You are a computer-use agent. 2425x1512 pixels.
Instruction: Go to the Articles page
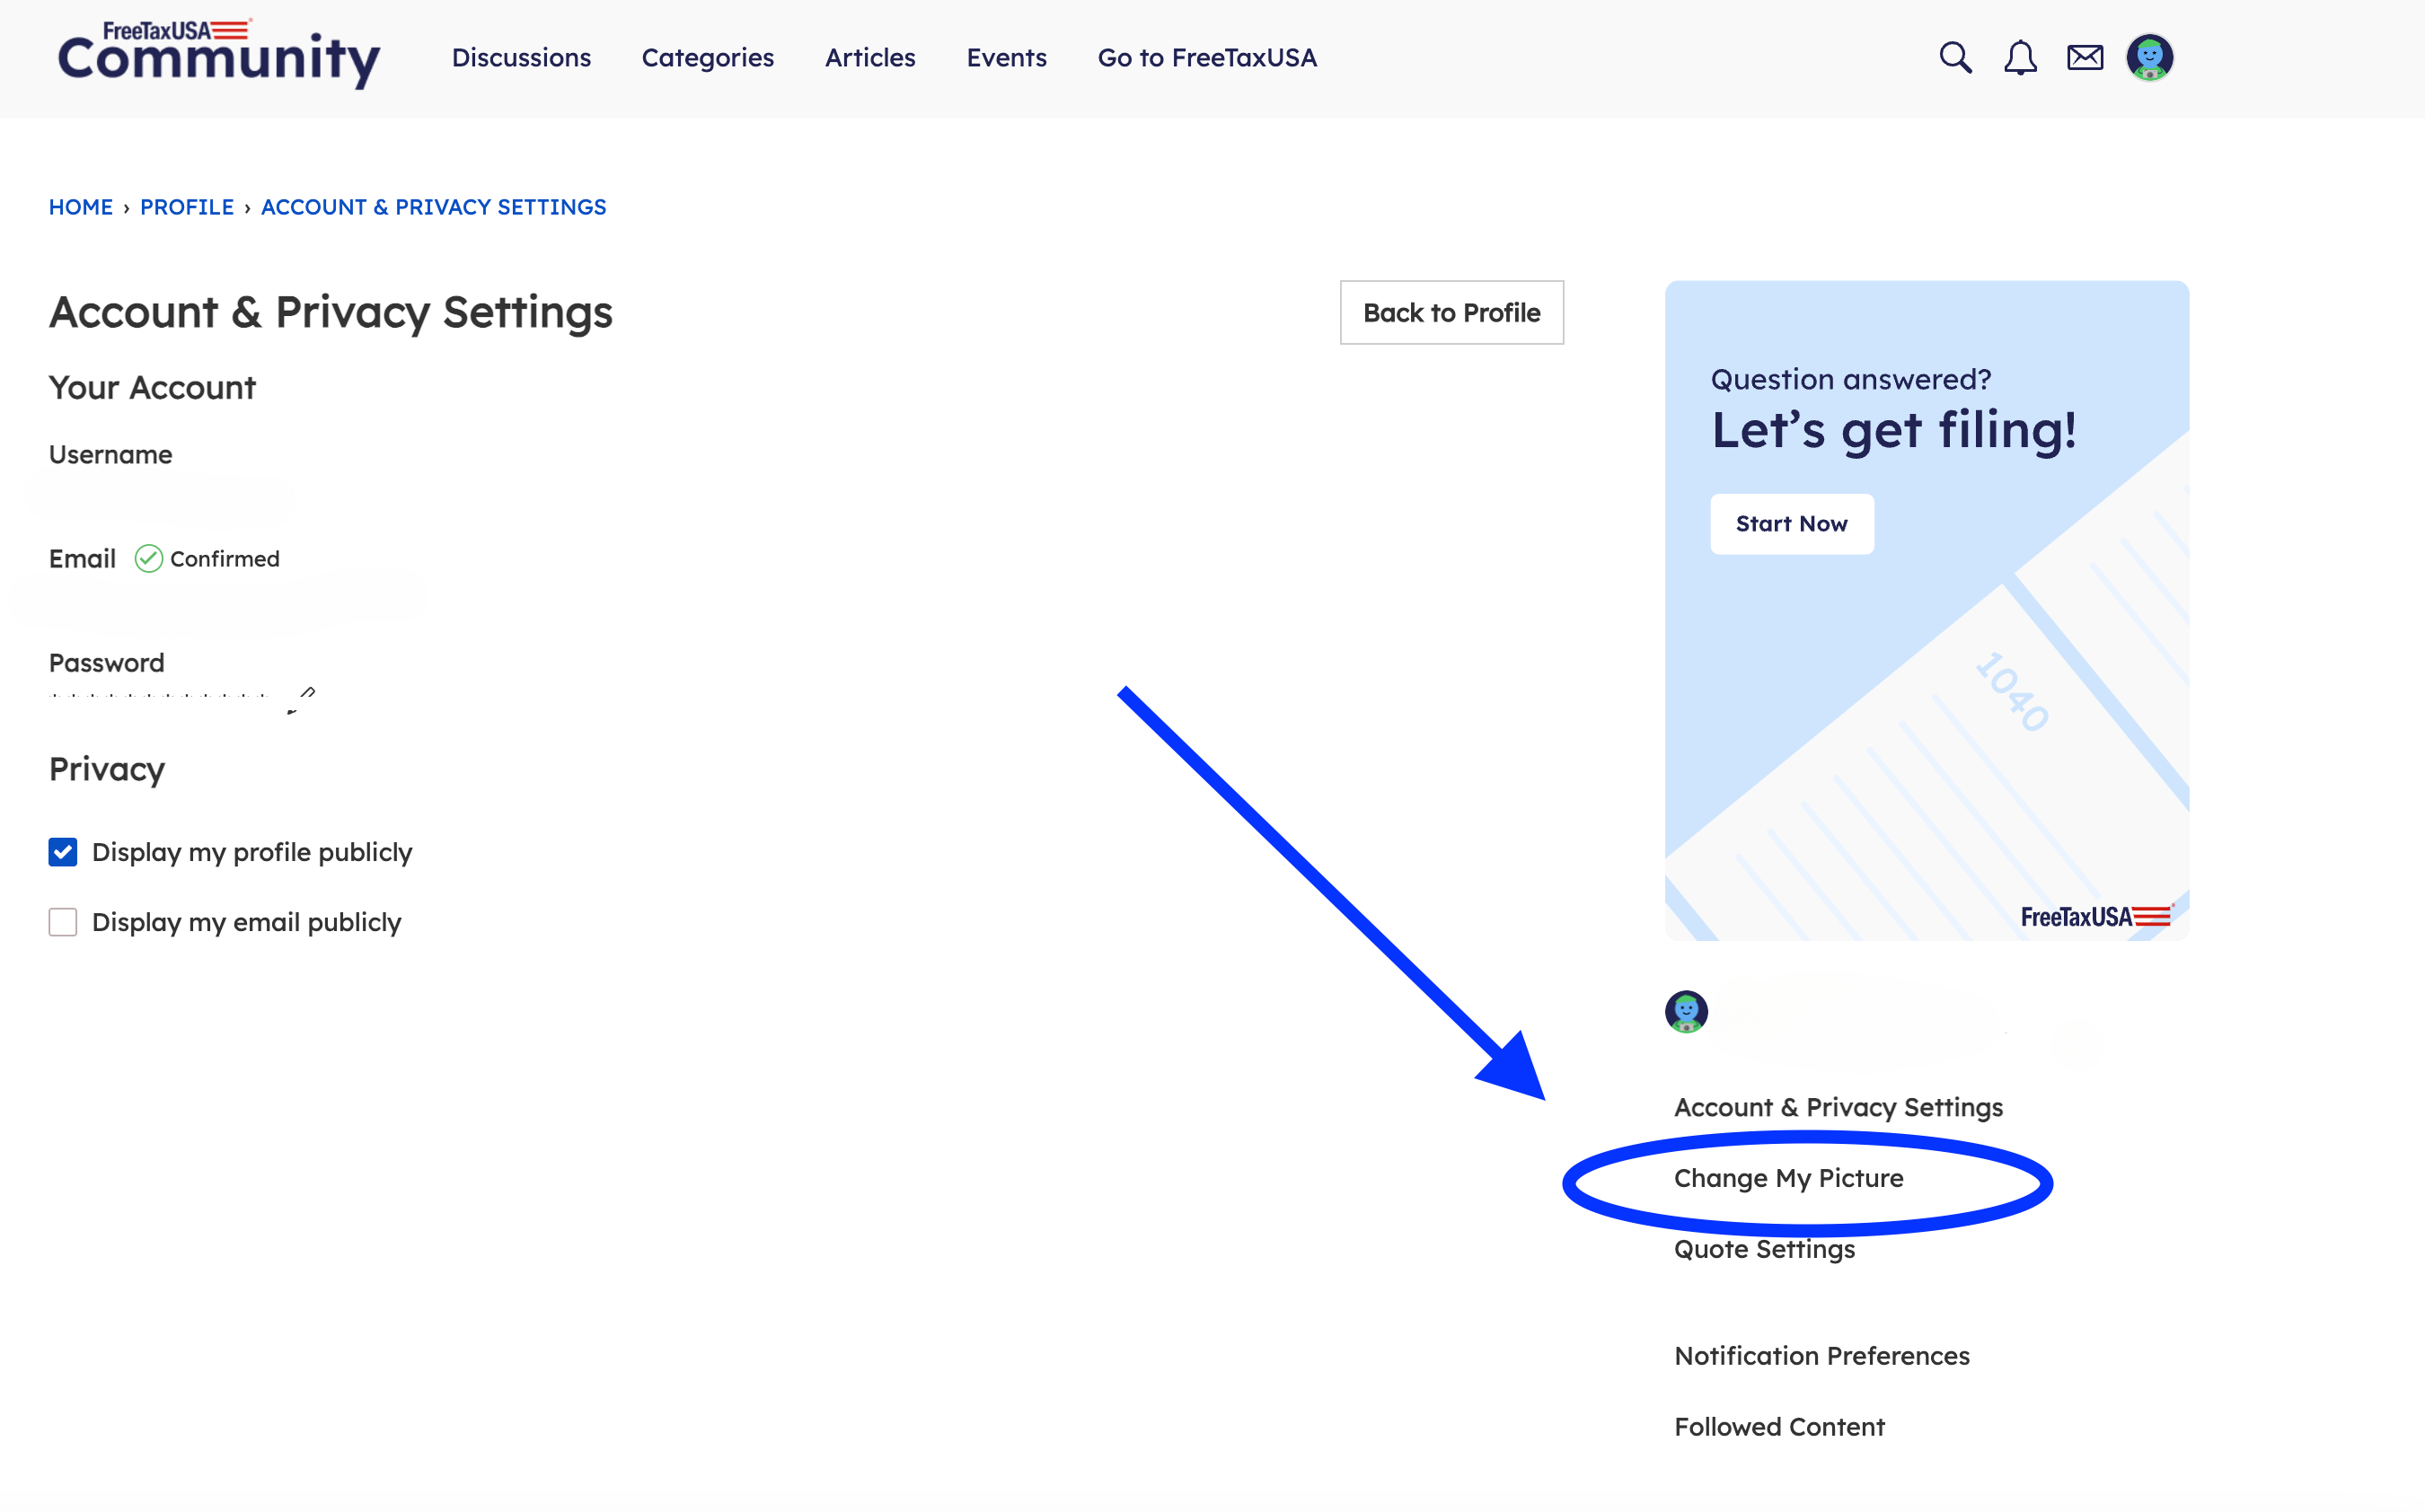click(x=869, y=58)
